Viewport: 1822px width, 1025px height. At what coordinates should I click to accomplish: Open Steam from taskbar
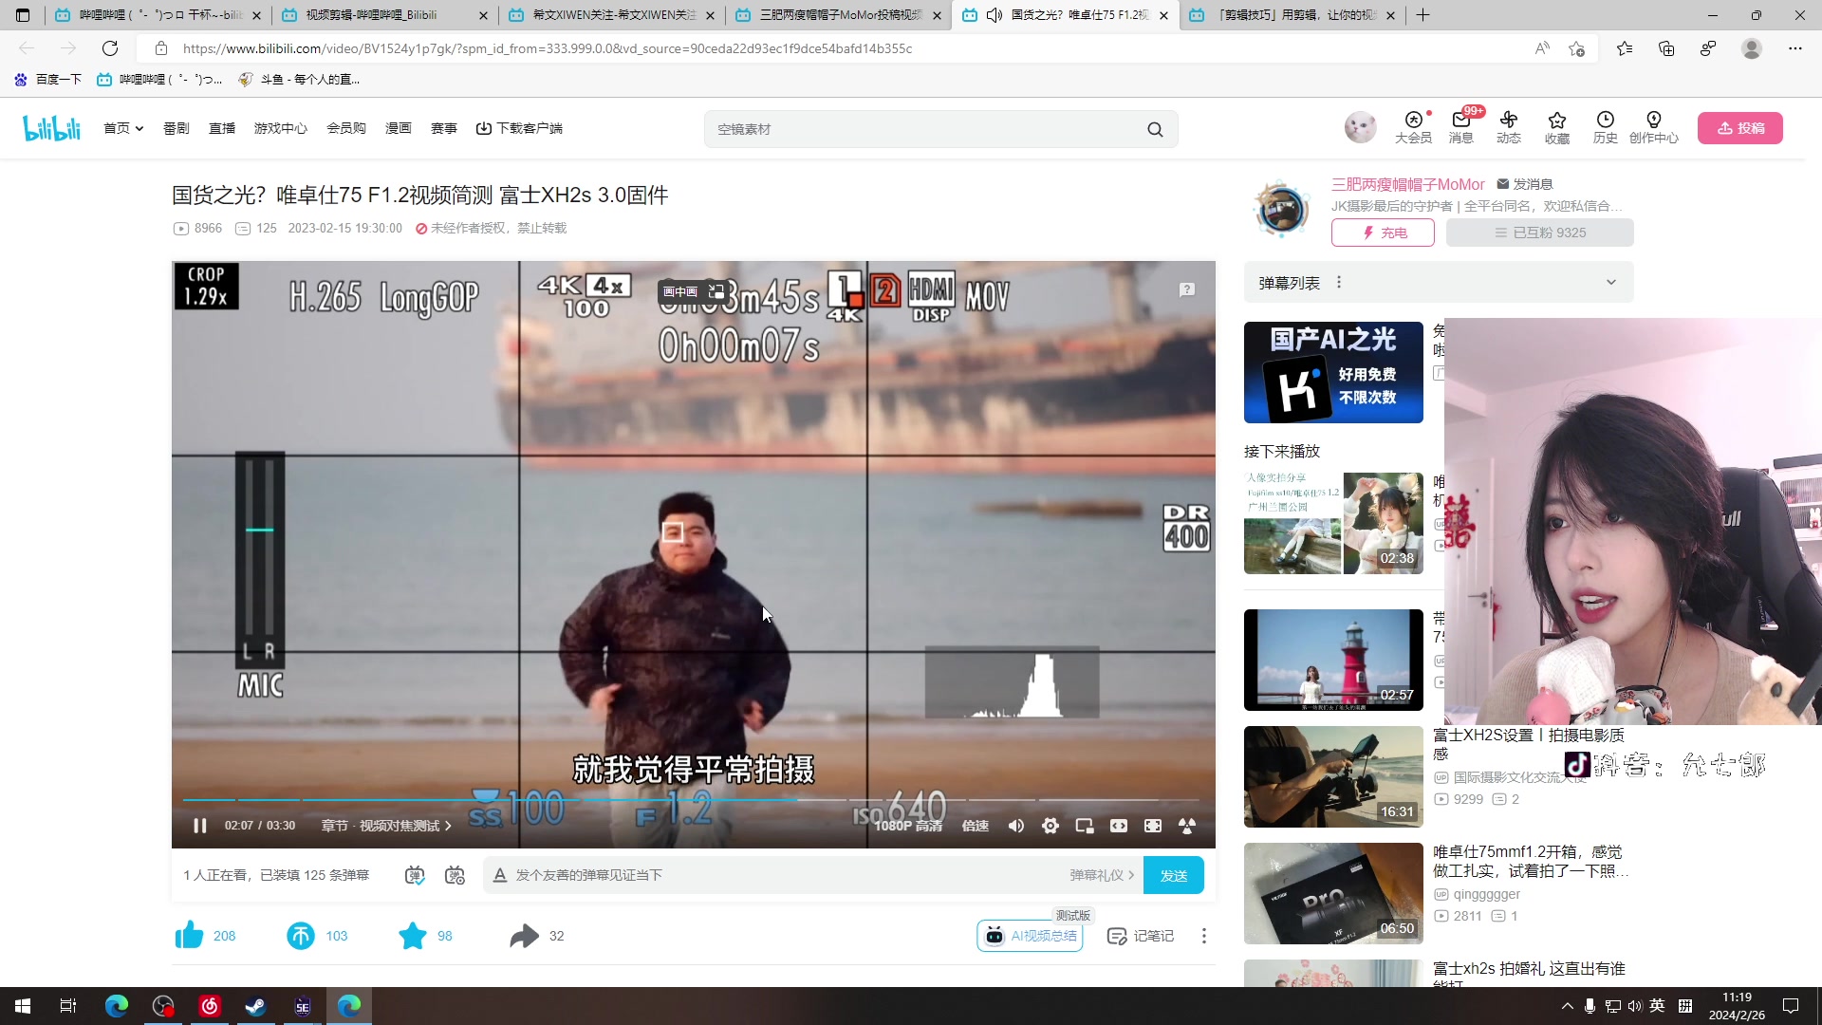pyautogui.click(x=255, y=1006)
